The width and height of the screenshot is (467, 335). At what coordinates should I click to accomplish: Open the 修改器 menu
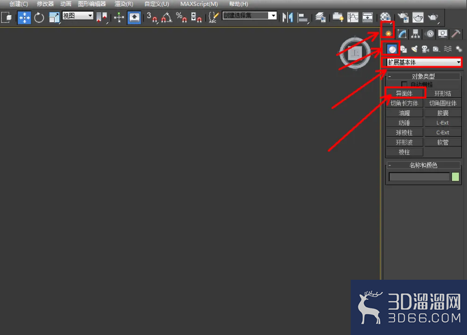45,4
